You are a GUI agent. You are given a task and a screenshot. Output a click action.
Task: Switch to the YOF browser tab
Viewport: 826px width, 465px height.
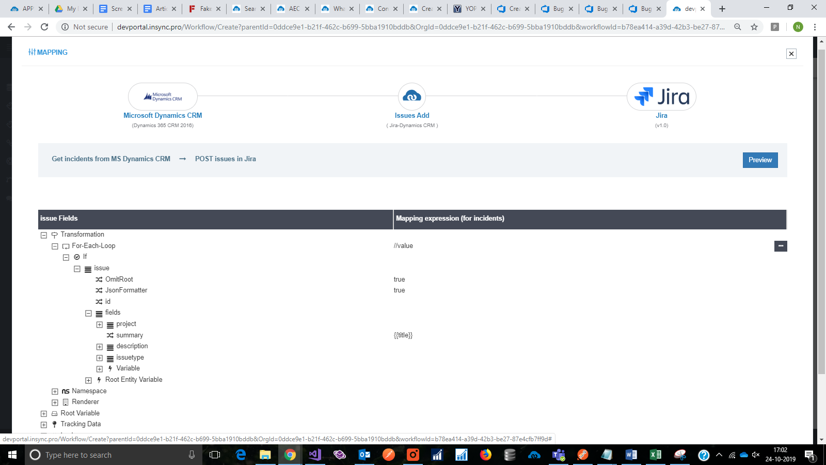(470, 9)
